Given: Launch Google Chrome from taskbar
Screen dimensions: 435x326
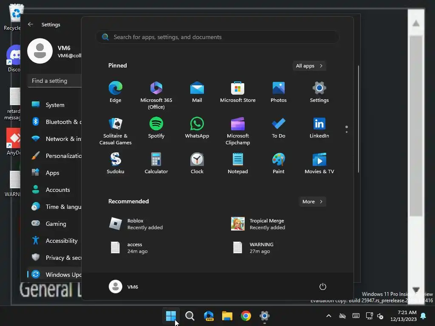Looking at the screenshot, I should coord(246,316).
